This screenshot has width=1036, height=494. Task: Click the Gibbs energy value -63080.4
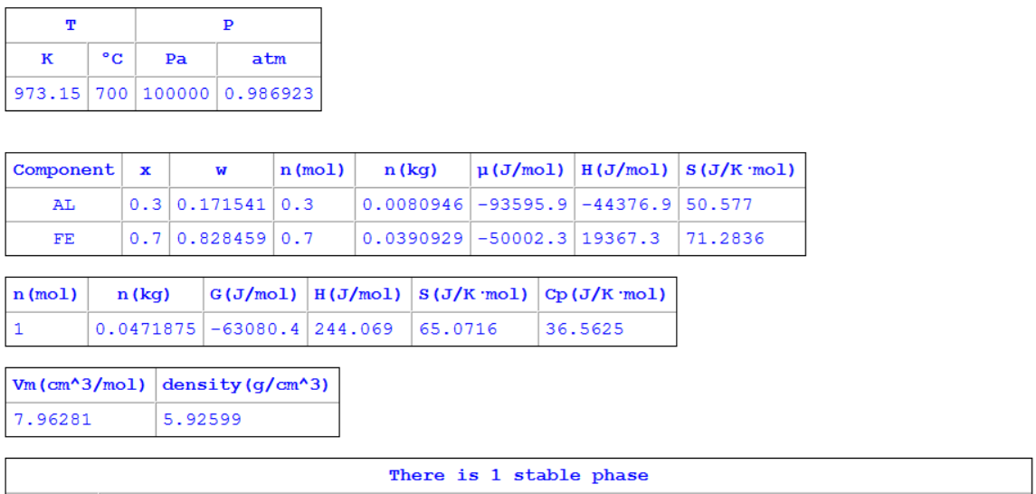[x=254, y=328]
